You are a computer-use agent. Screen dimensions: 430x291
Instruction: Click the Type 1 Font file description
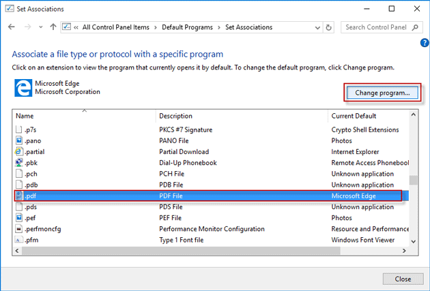[182, 240]
